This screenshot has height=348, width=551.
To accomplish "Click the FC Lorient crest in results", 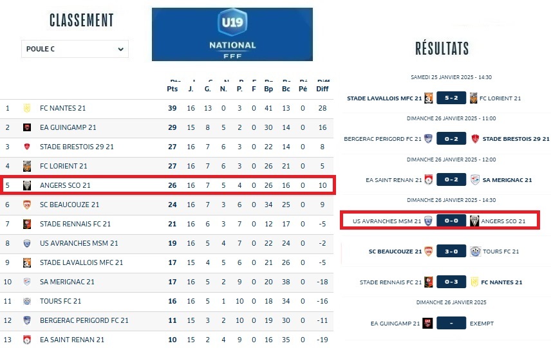I will [474, 98].
